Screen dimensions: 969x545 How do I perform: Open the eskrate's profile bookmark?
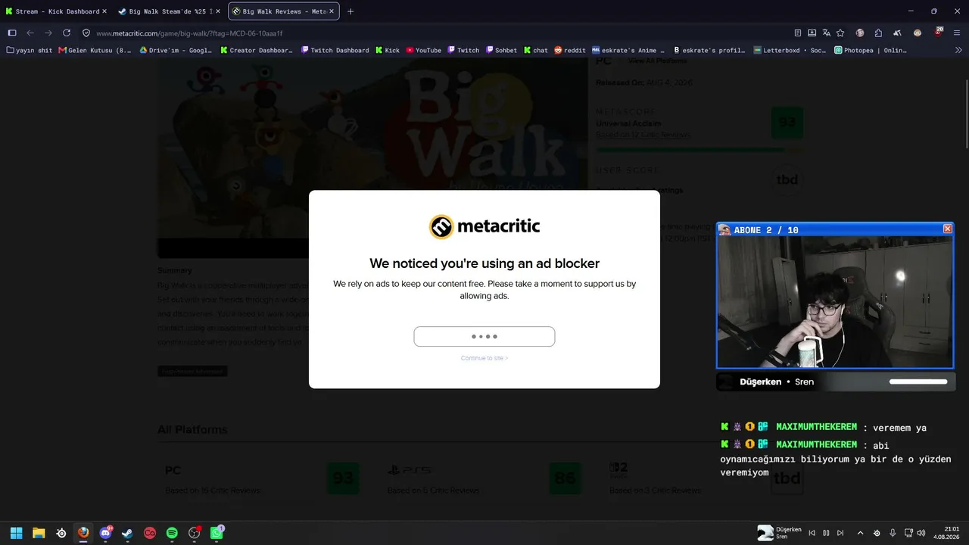[709, 51]
